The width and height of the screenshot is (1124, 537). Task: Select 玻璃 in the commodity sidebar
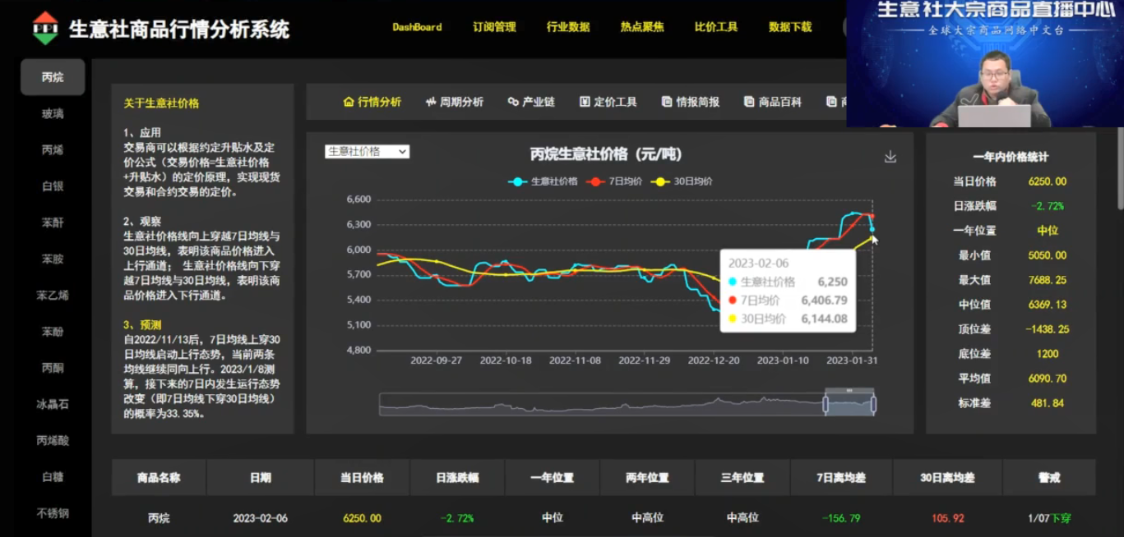(53, 113)
